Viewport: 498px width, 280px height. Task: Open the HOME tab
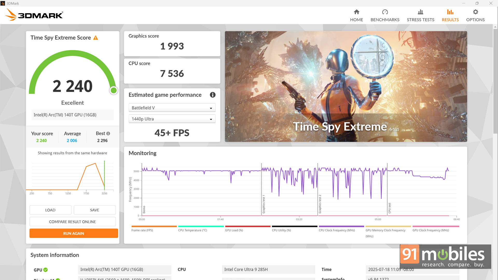tap(356, 16)
